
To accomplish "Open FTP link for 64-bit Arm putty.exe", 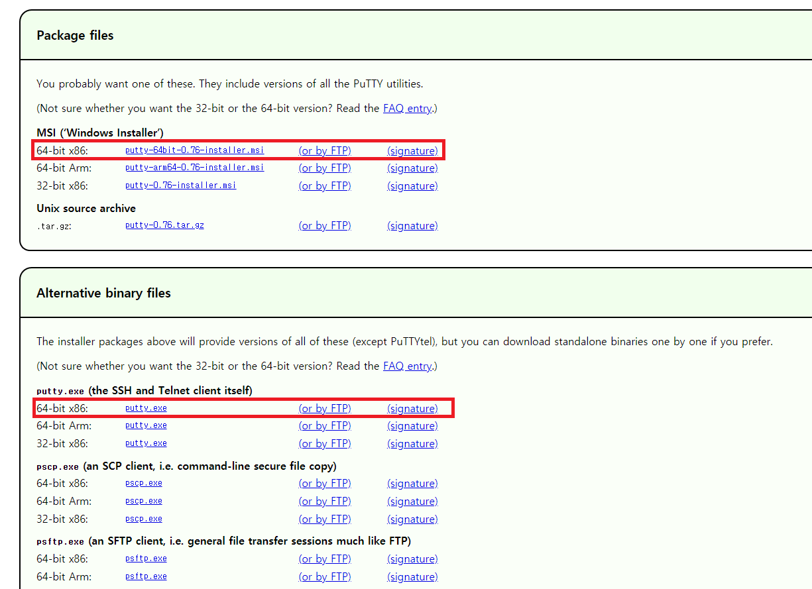I will 325,426.
